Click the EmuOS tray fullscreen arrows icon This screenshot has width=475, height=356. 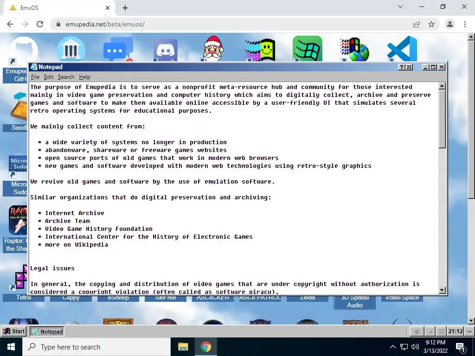[442, 332]
